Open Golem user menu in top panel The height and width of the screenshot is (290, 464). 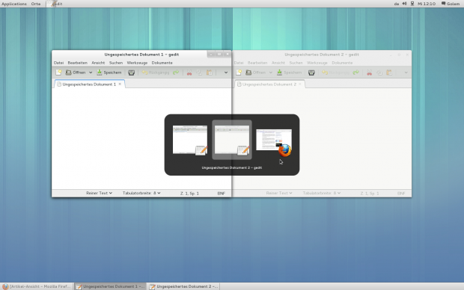(x=451, y=4)
